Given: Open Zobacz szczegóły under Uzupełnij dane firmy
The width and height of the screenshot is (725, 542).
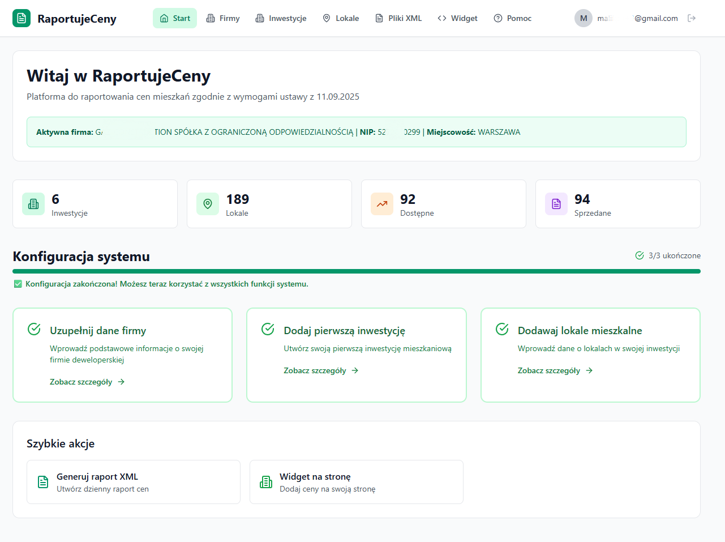Looking at the screenshot, I should point(87,382).
